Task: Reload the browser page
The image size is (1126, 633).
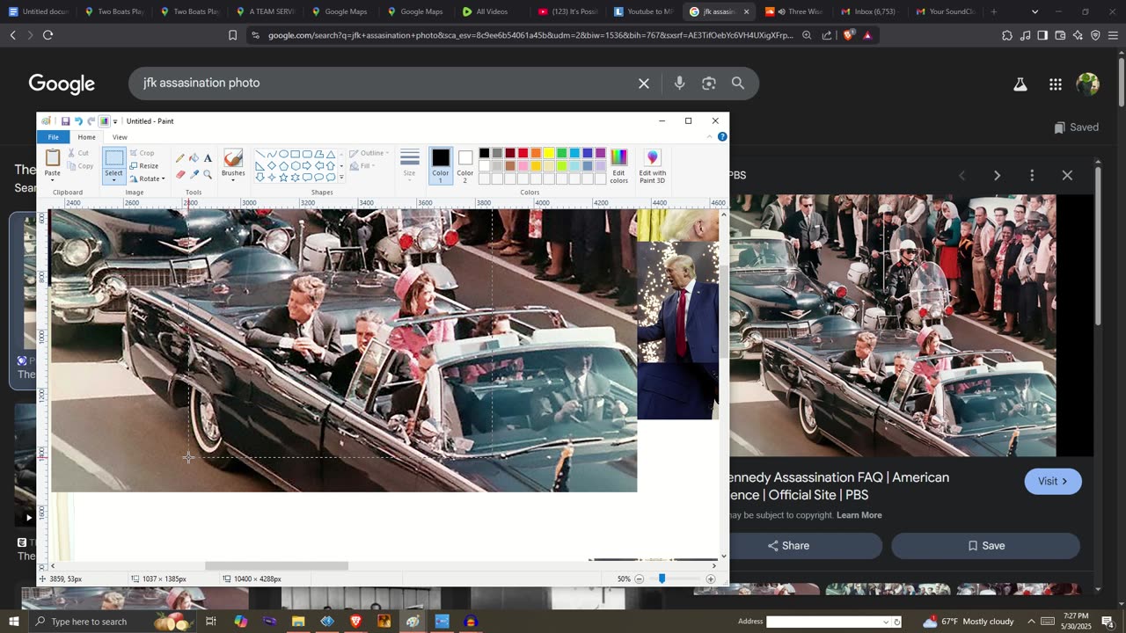Action: click(x=48, y=35)
